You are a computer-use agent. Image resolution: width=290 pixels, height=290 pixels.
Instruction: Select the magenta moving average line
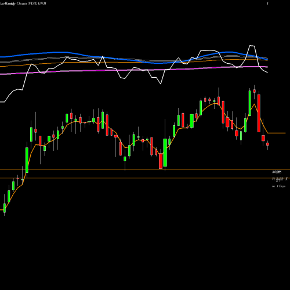pyautogui.click(x=134, y=70)
